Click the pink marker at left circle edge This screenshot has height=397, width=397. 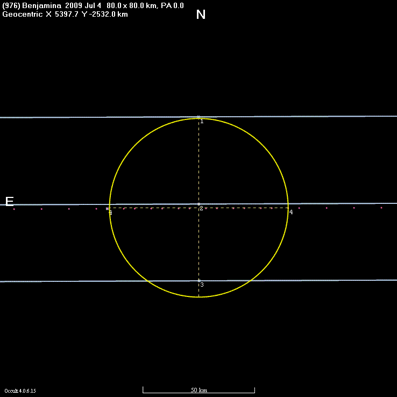[108, 209]
